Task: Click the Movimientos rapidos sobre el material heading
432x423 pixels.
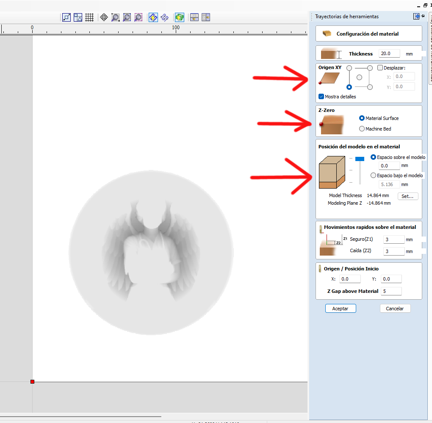Action: 370,227
